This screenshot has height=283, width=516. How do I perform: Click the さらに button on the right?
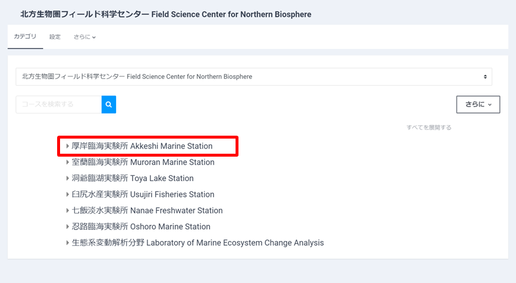(478, 105)
